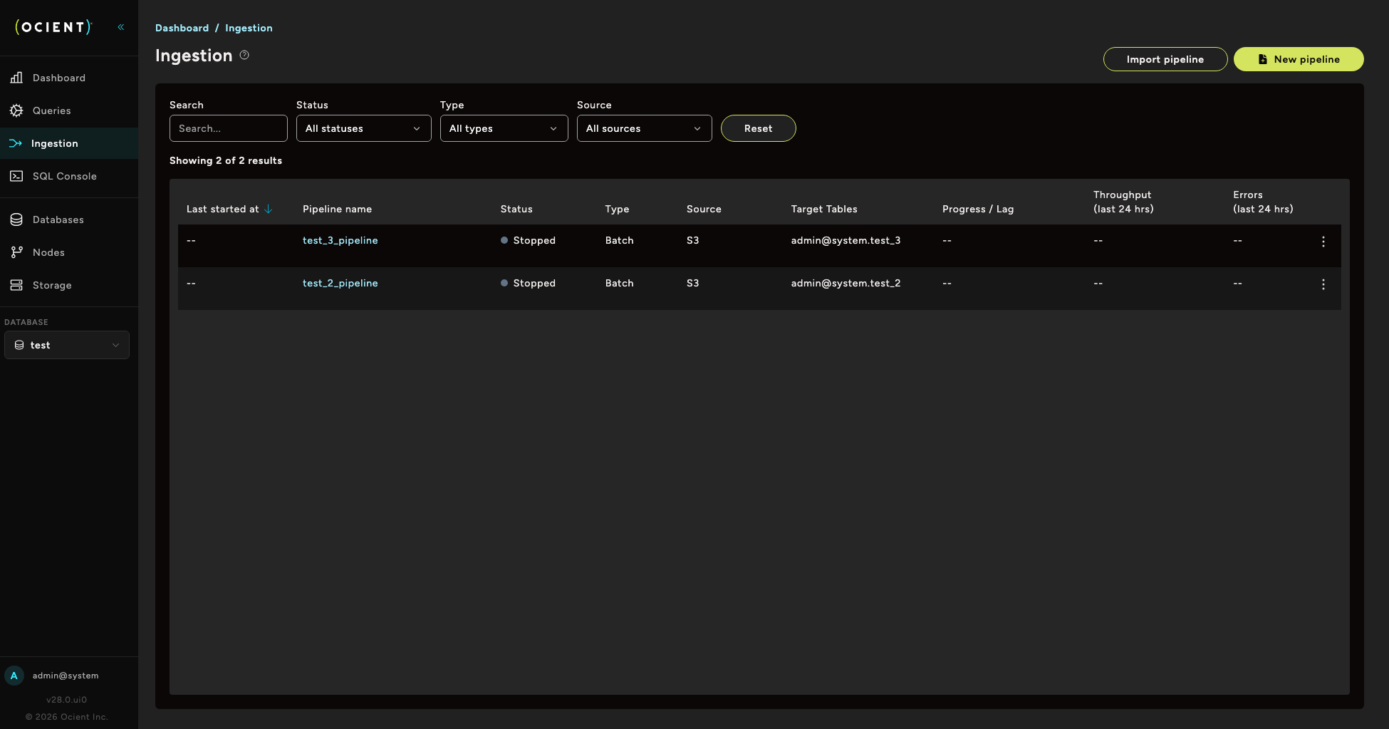Click the sort arrow next to Last started at
Screen dimensions: 1389x729
point(269,209)
